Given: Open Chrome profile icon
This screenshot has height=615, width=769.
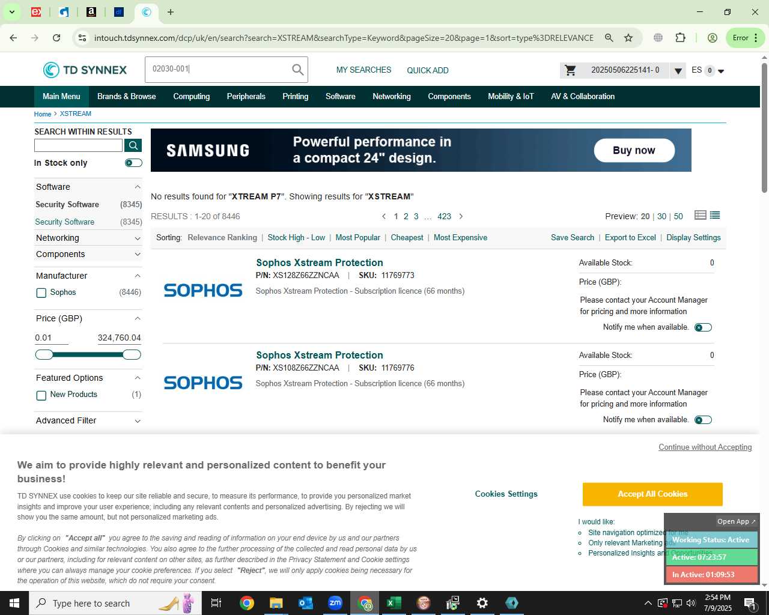Looking at the screenshot, I should tap(713, 38).
